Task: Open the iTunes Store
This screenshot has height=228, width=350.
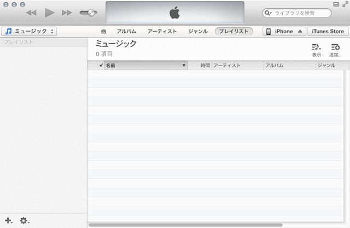Action: pos(328,32)
